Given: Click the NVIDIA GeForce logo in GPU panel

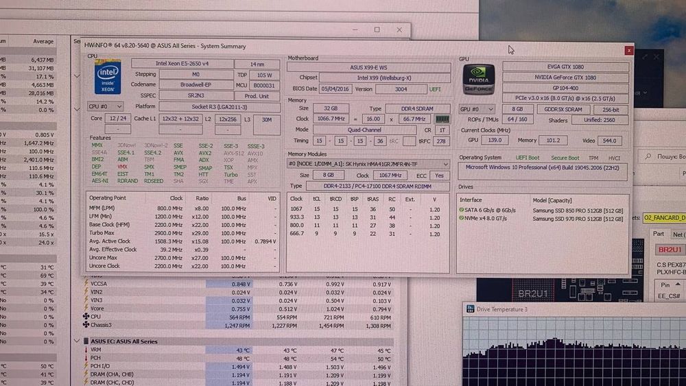Looking at the screenshot, I should click(x=479, y=79).
